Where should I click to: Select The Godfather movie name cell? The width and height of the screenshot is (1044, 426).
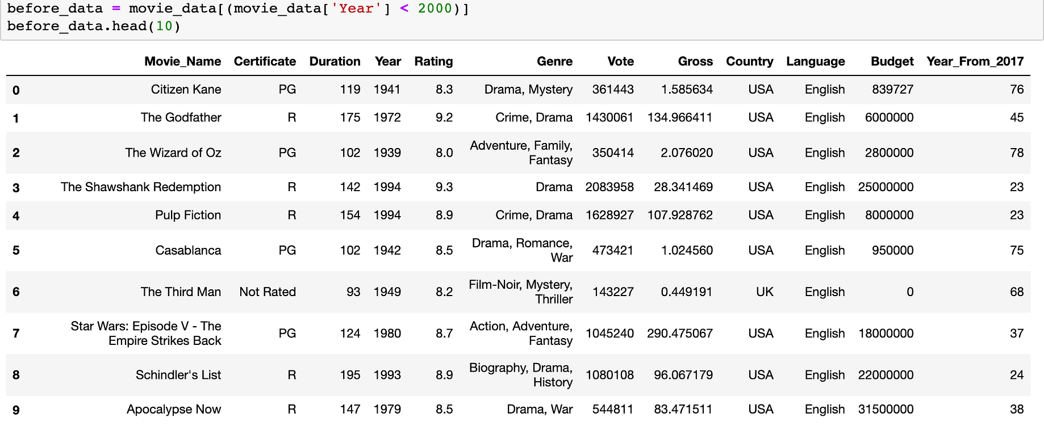[181, 117]
